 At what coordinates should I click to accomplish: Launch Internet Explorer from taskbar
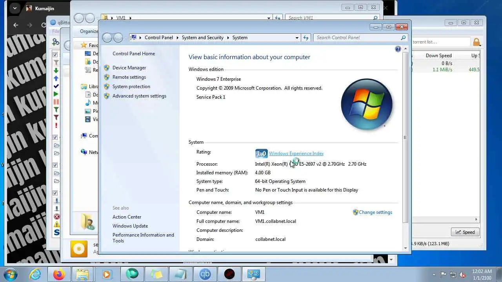[35, 274]
